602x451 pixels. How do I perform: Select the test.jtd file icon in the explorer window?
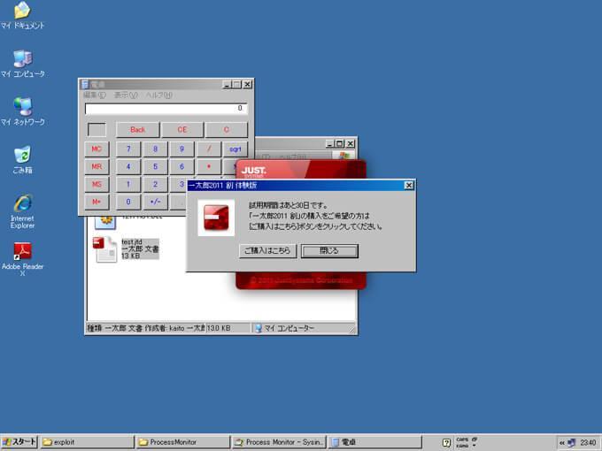point(104,249)
